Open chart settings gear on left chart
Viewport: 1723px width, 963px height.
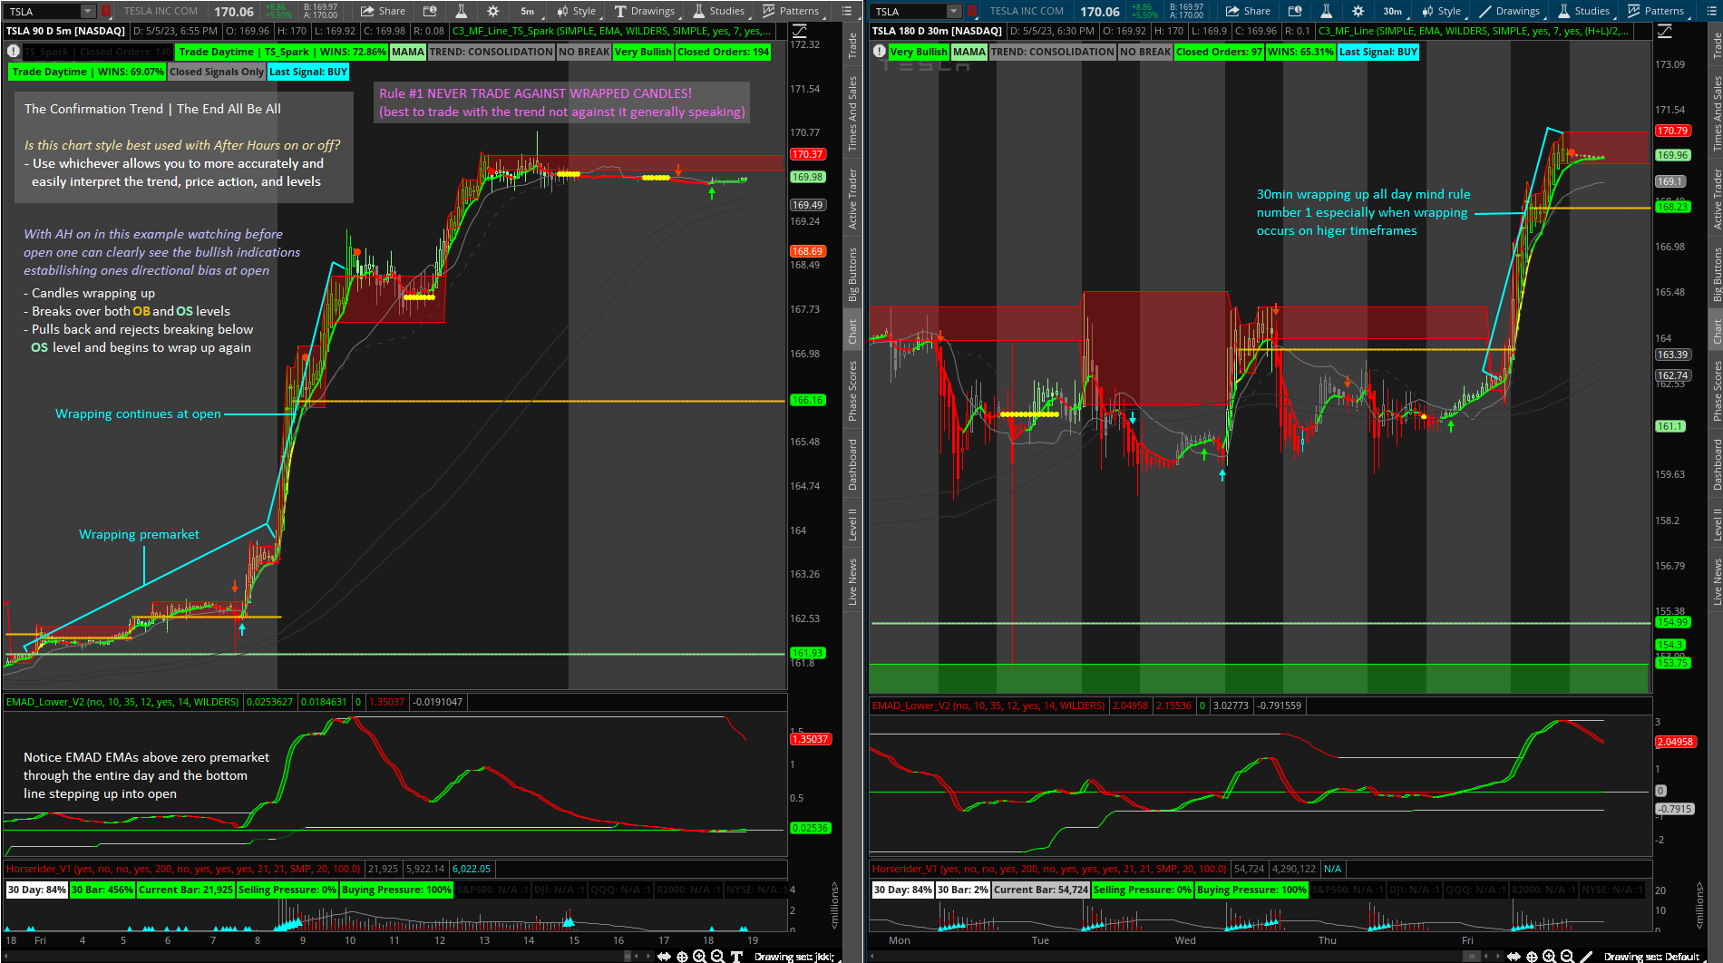point(492,11)
